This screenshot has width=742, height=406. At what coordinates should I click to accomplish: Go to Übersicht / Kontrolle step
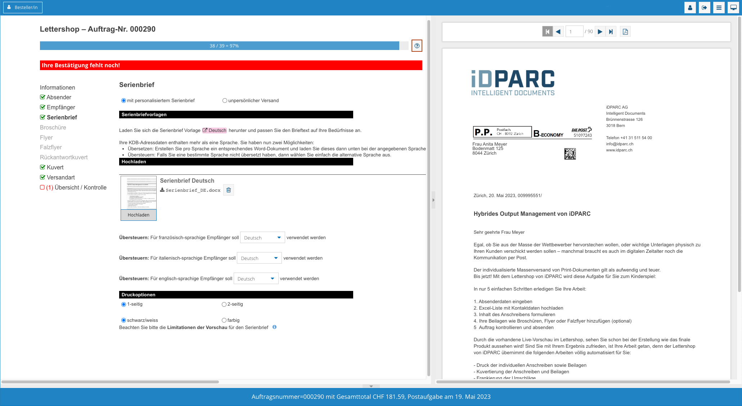[80, 187]
